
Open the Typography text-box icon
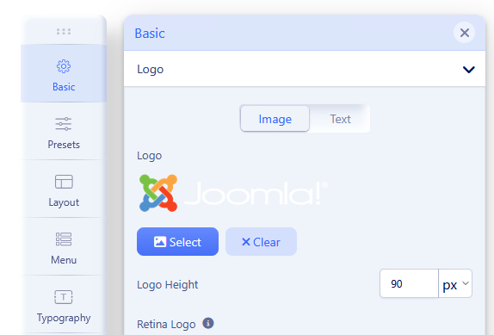coord(64,297)
